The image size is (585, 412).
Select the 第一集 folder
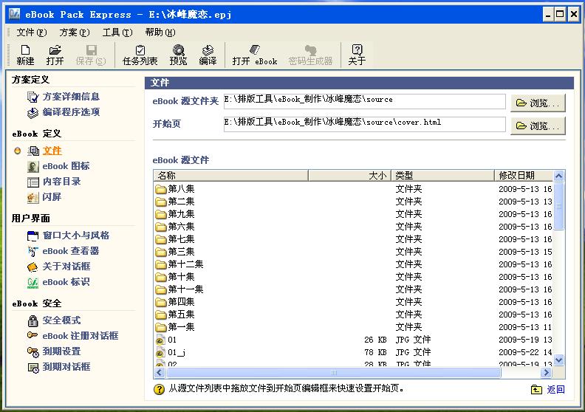[175, 327]
